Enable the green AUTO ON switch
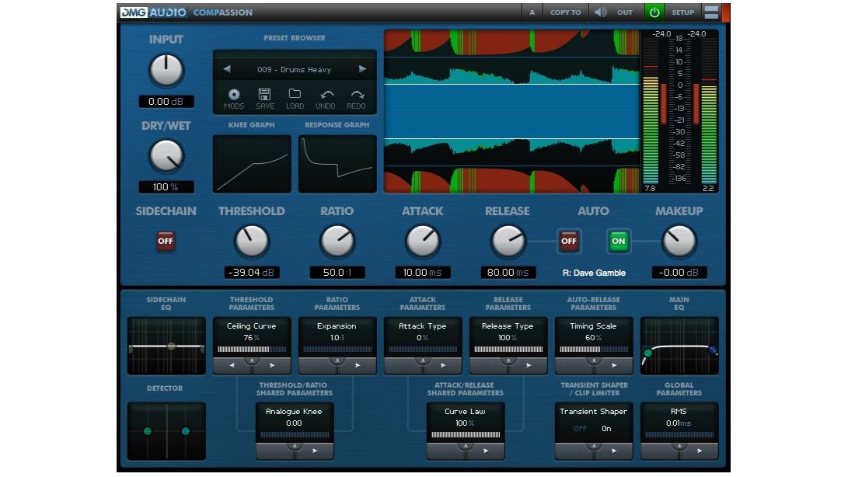The image size is (848, 477). coord(618,242)
